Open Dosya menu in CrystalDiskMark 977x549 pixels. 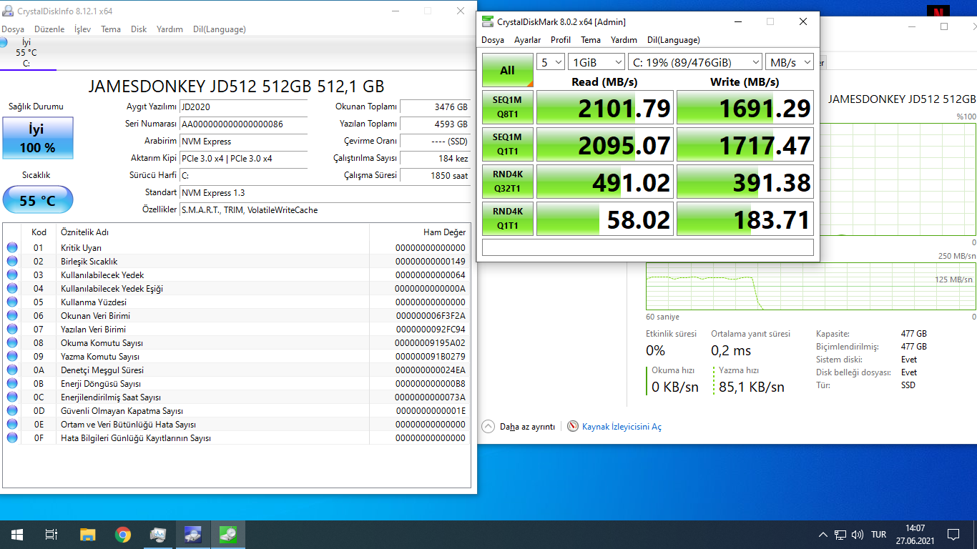(493, 40)
